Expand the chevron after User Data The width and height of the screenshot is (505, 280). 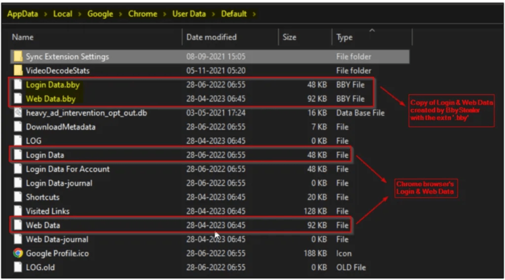213,14
